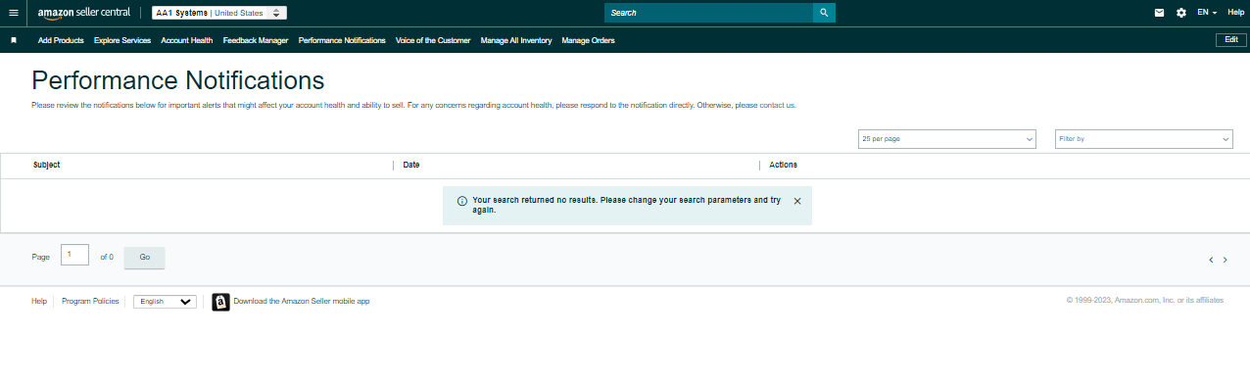Open Voice of the Customer

pyautogui.click(x=433, y=40)
